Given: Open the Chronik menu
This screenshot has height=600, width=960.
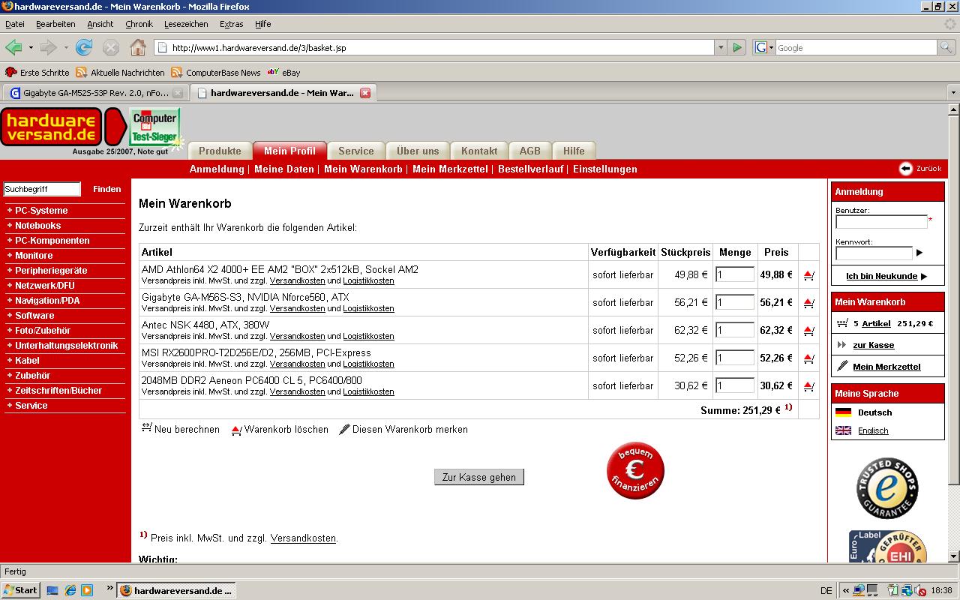Looking at the screenshot, I should (139, 24).
